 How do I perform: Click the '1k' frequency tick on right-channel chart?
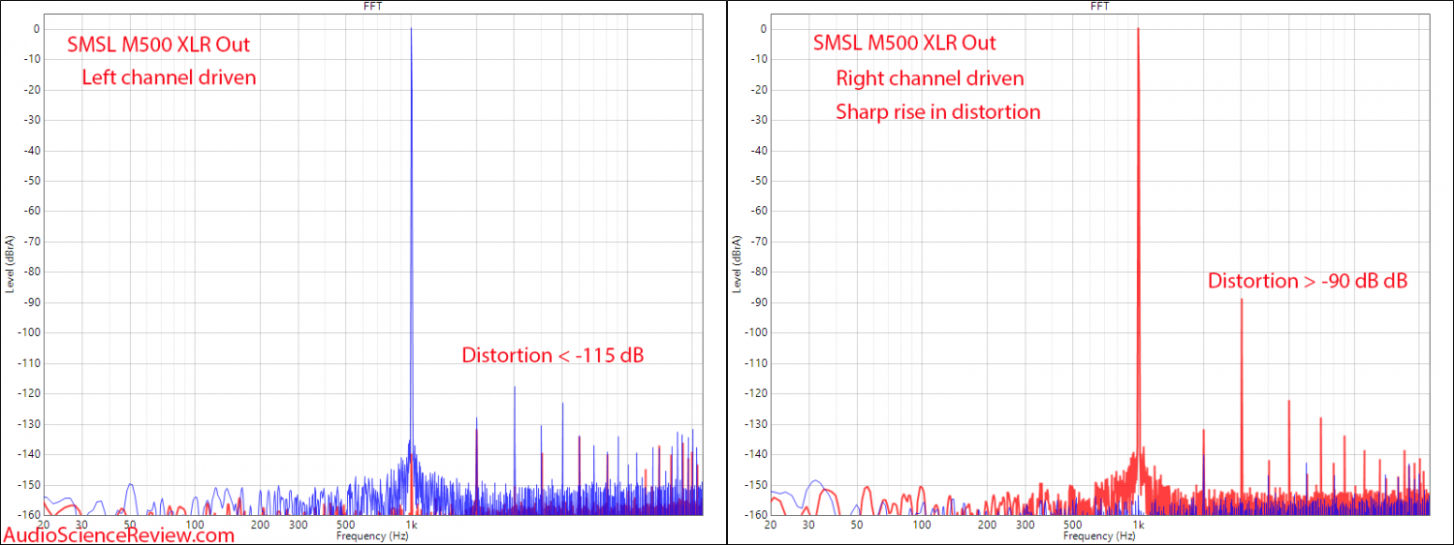tap(1138, 525)
